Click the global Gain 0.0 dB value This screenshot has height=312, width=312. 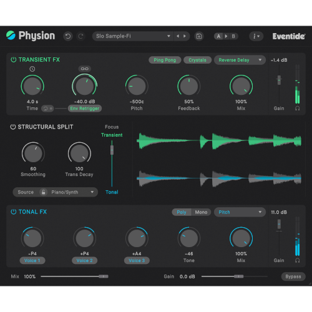click(187, 276)
